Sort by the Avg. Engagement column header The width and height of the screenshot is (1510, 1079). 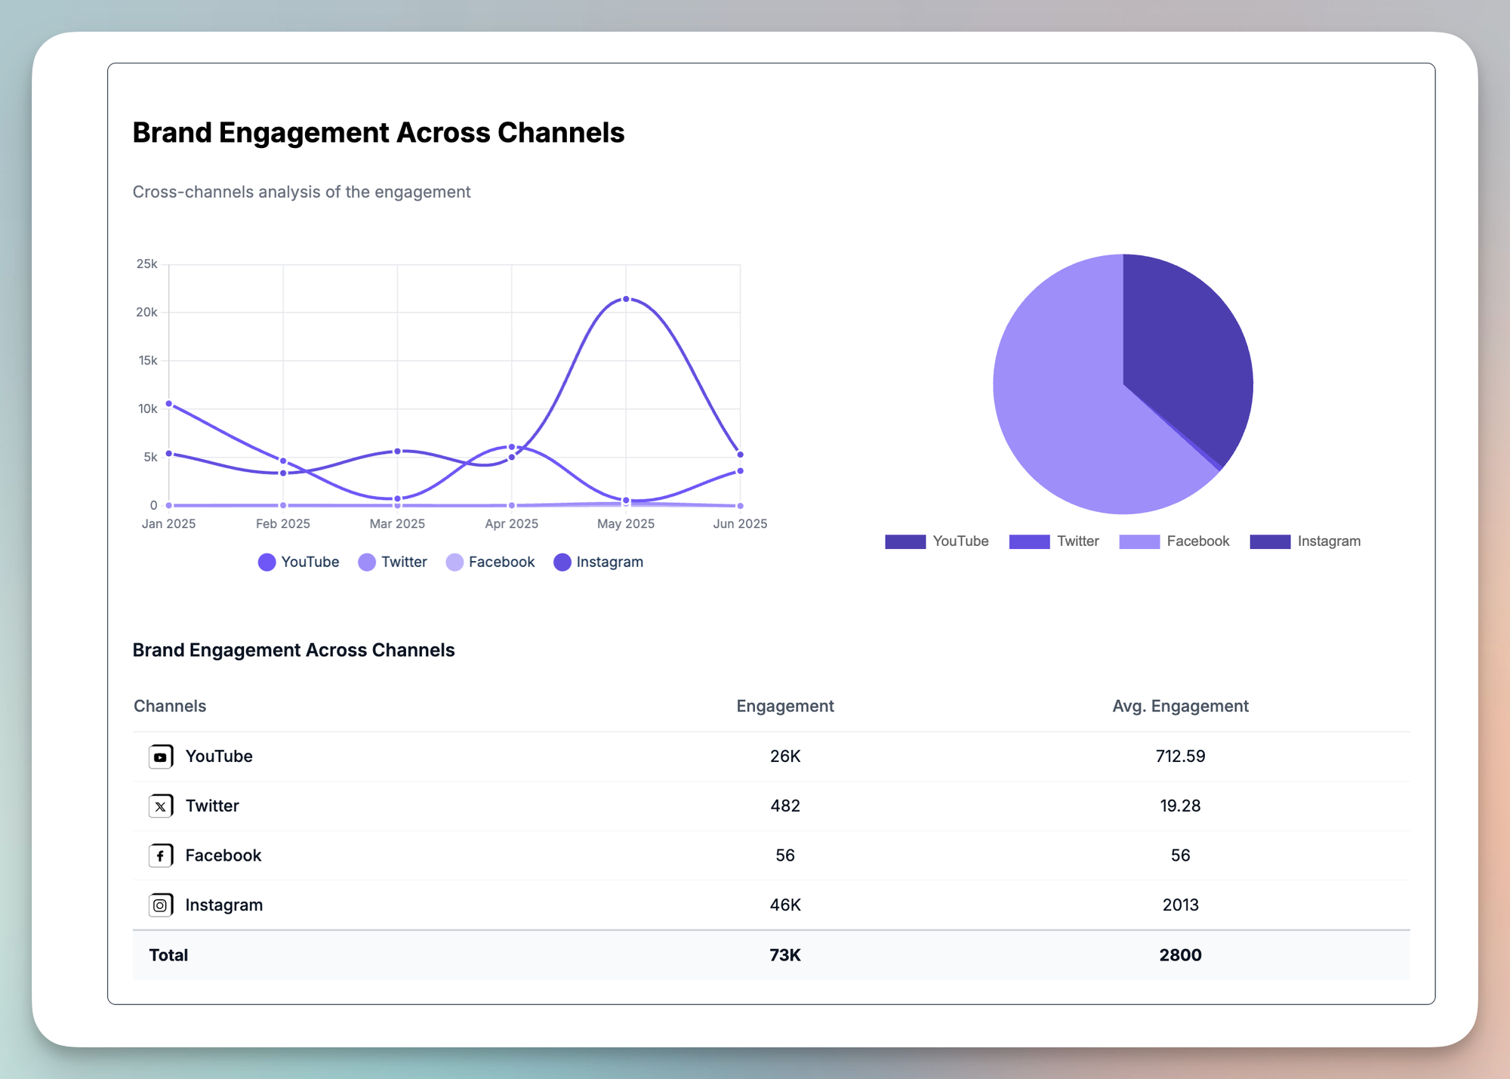coord(1179,707)
